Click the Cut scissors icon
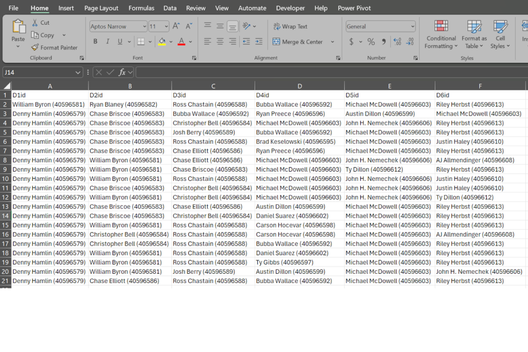This screenshot has height=352, width=528. pos(35,23)
